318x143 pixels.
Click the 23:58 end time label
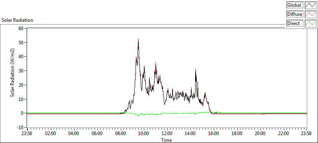click(306, 133)
